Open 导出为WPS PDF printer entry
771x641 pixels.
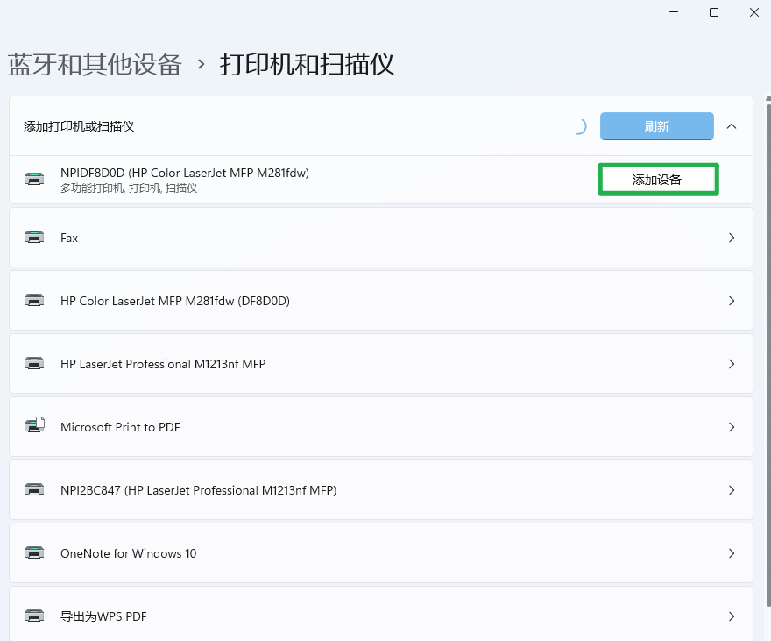(381, 614)
